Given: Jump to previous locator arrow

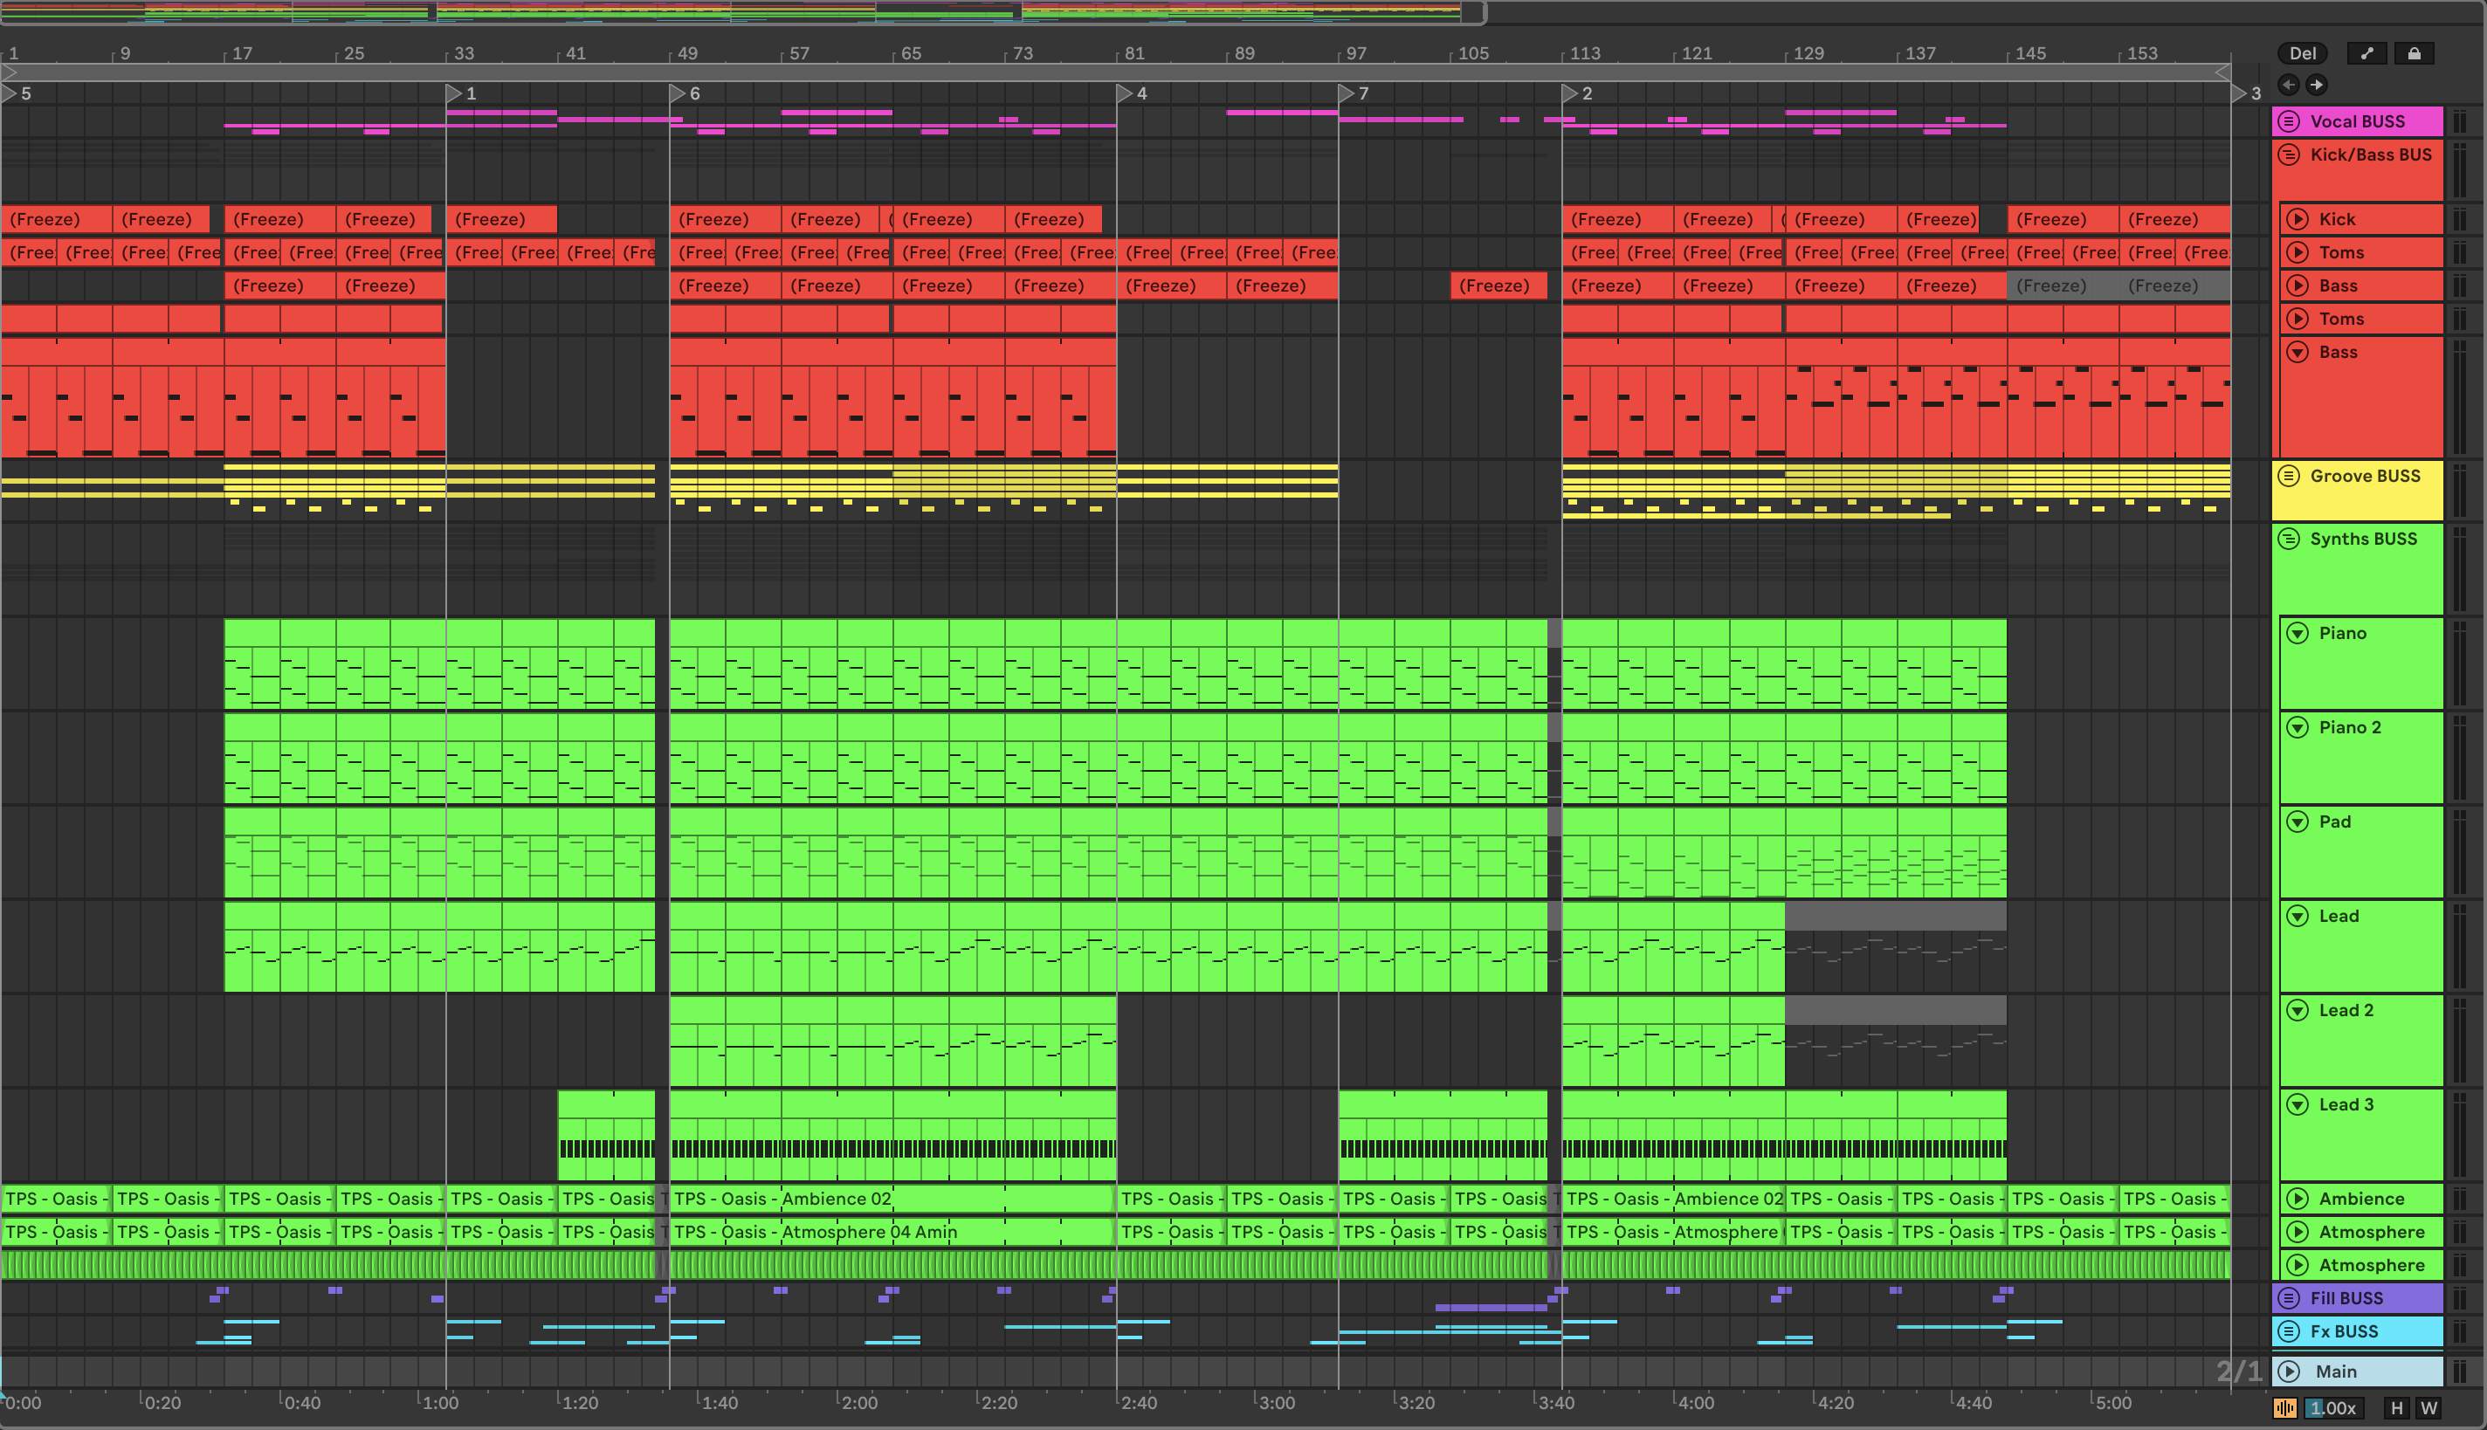Looking at the screenshot, I should click(x=2289, y=85).
